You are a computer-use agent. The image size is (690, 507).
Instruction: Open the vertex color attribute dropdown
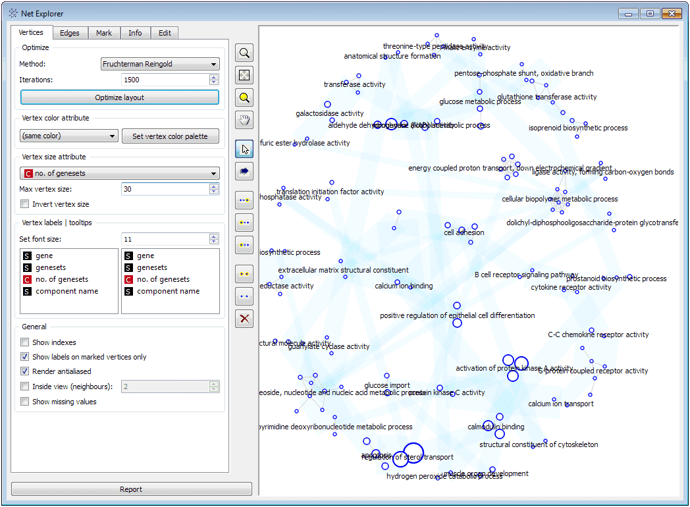point(68,135)
